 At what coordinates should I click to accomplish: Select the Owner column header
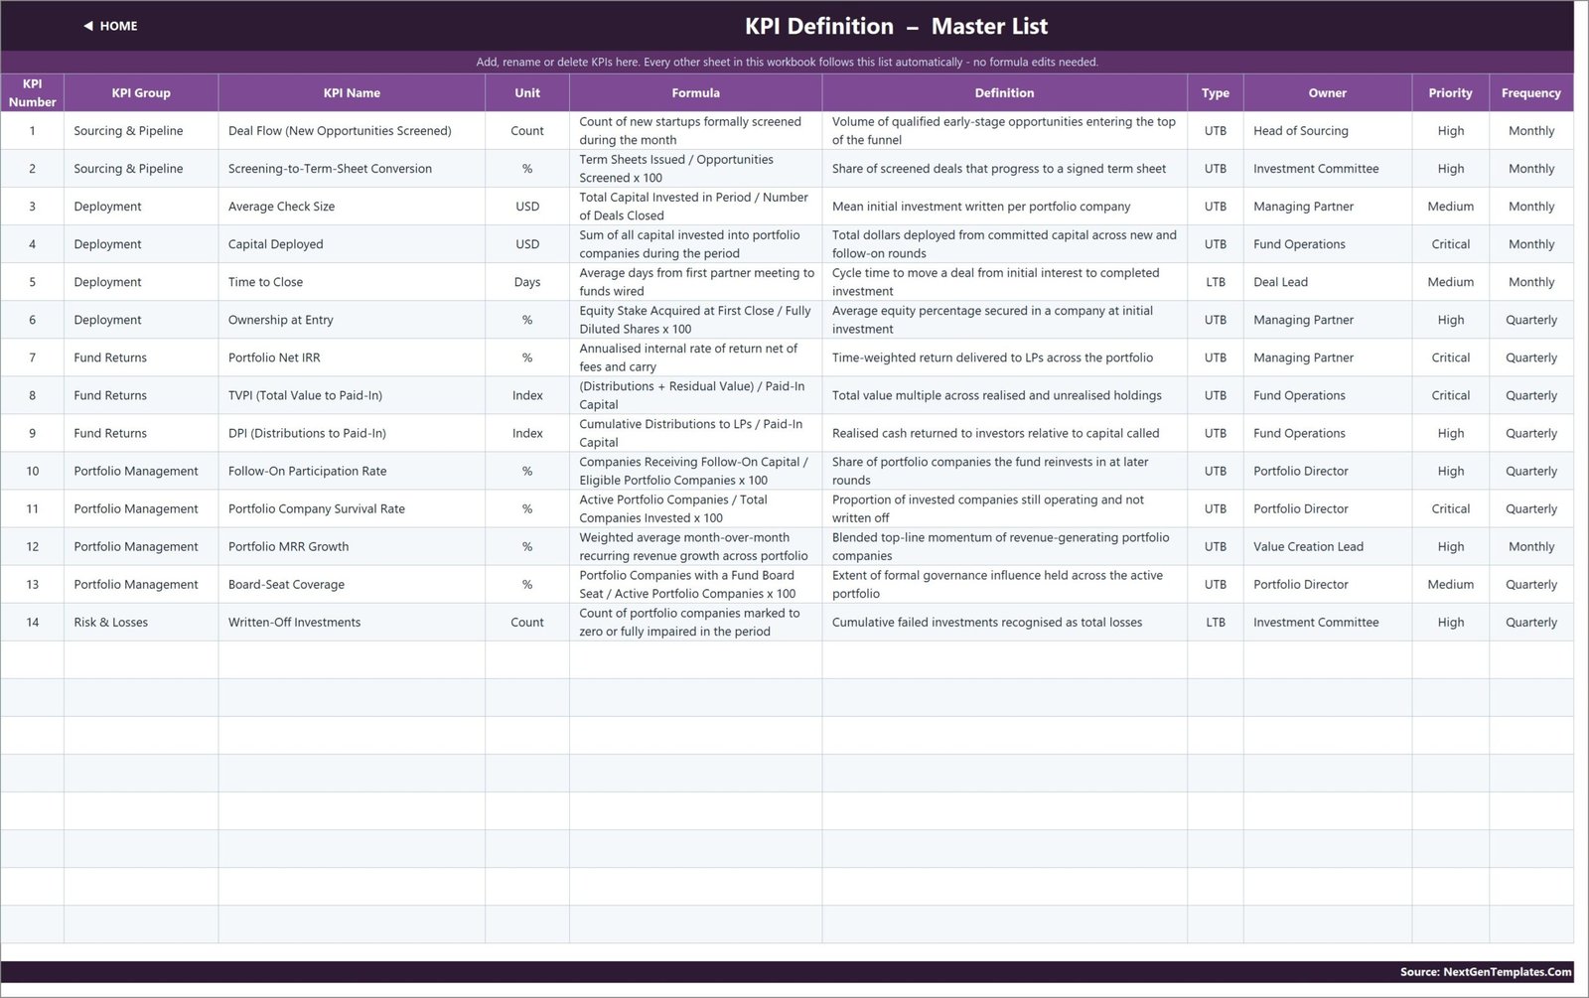click(1328, 92)
